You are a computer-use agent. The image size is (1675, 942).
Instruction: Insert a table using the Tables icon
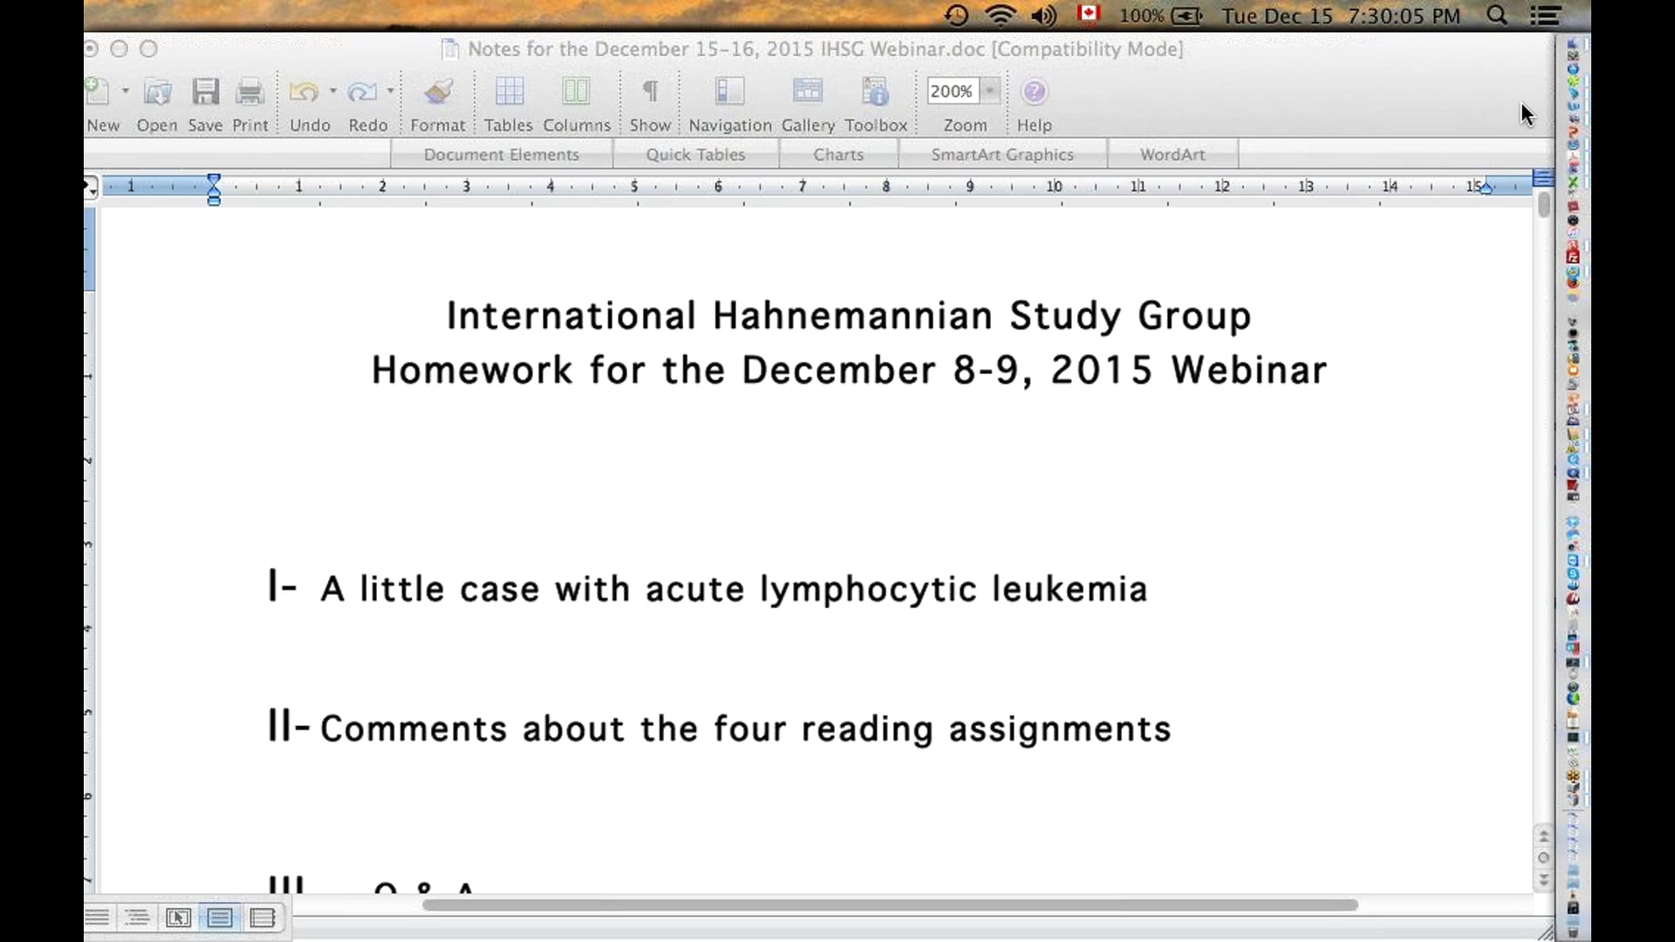point(509,91)
